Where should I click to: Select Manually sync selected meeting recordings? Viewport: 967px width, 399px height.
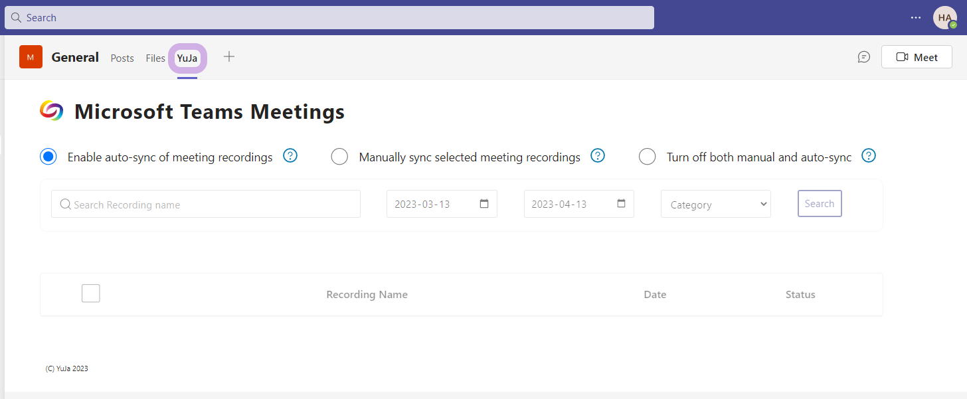click(x=339, y=157)
